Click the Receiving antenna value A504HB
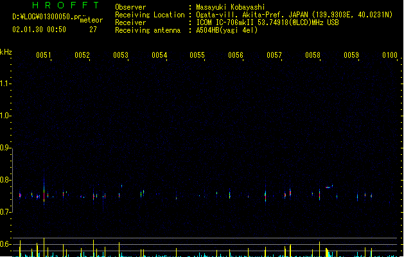Screen dimensions: 404x257 pyautogui.click(x=207, y=30)
